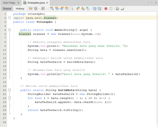Collapse the import fold on line 2
This screenshot has height=127, width=158.
9,18
